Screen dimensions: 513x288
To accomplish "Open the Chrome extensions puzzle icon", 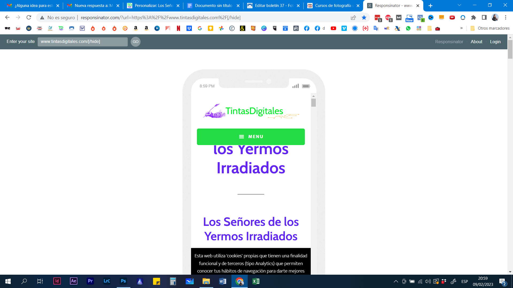I will click(x=473, y=17).
